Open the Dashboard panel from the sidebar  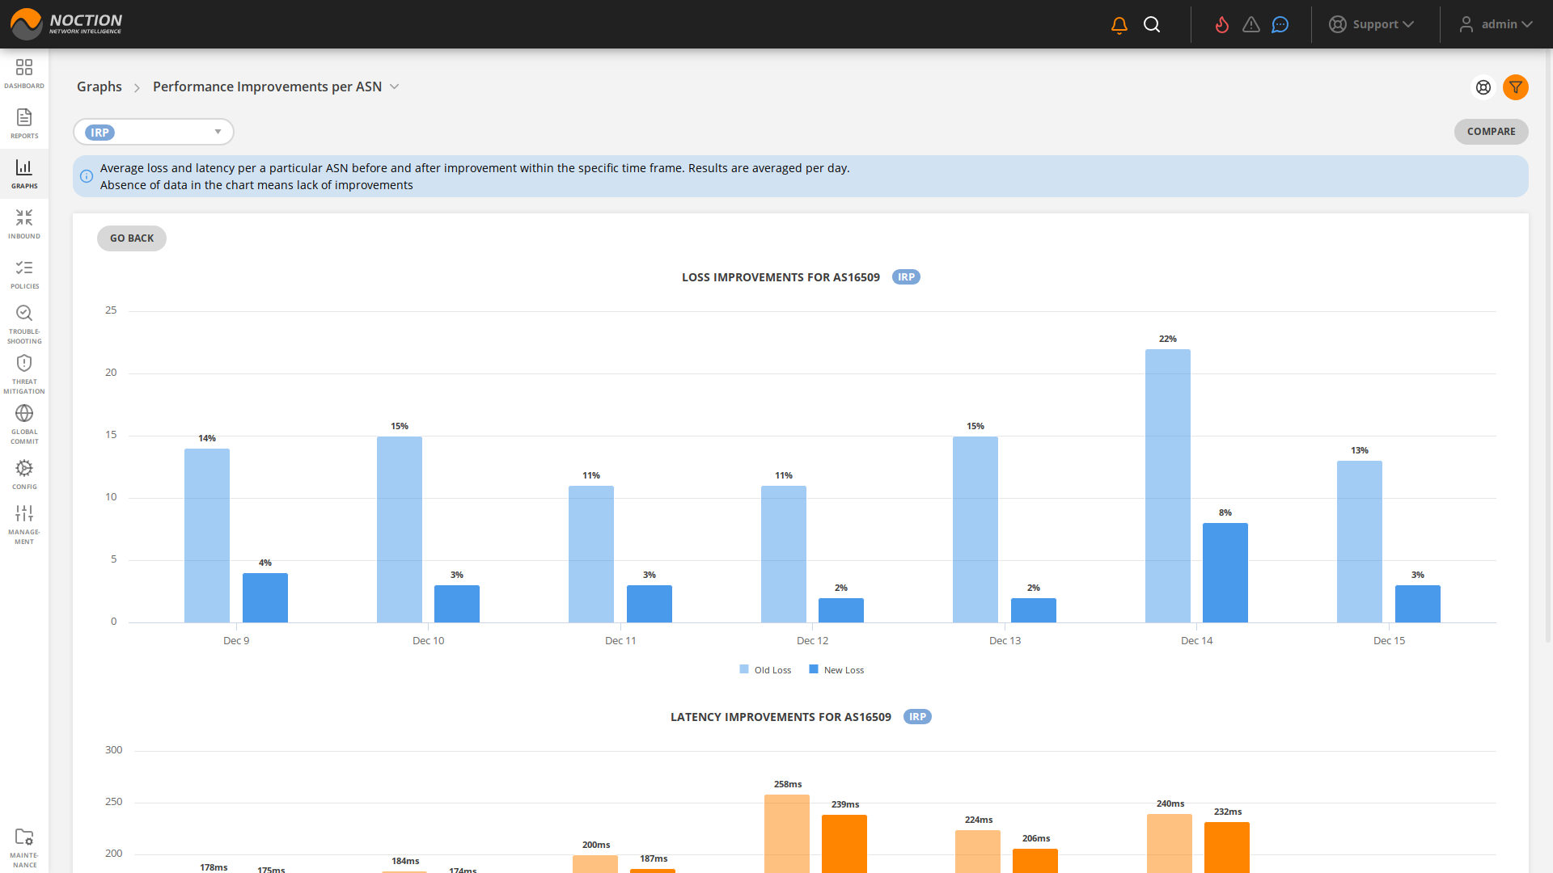pos(24,73)
